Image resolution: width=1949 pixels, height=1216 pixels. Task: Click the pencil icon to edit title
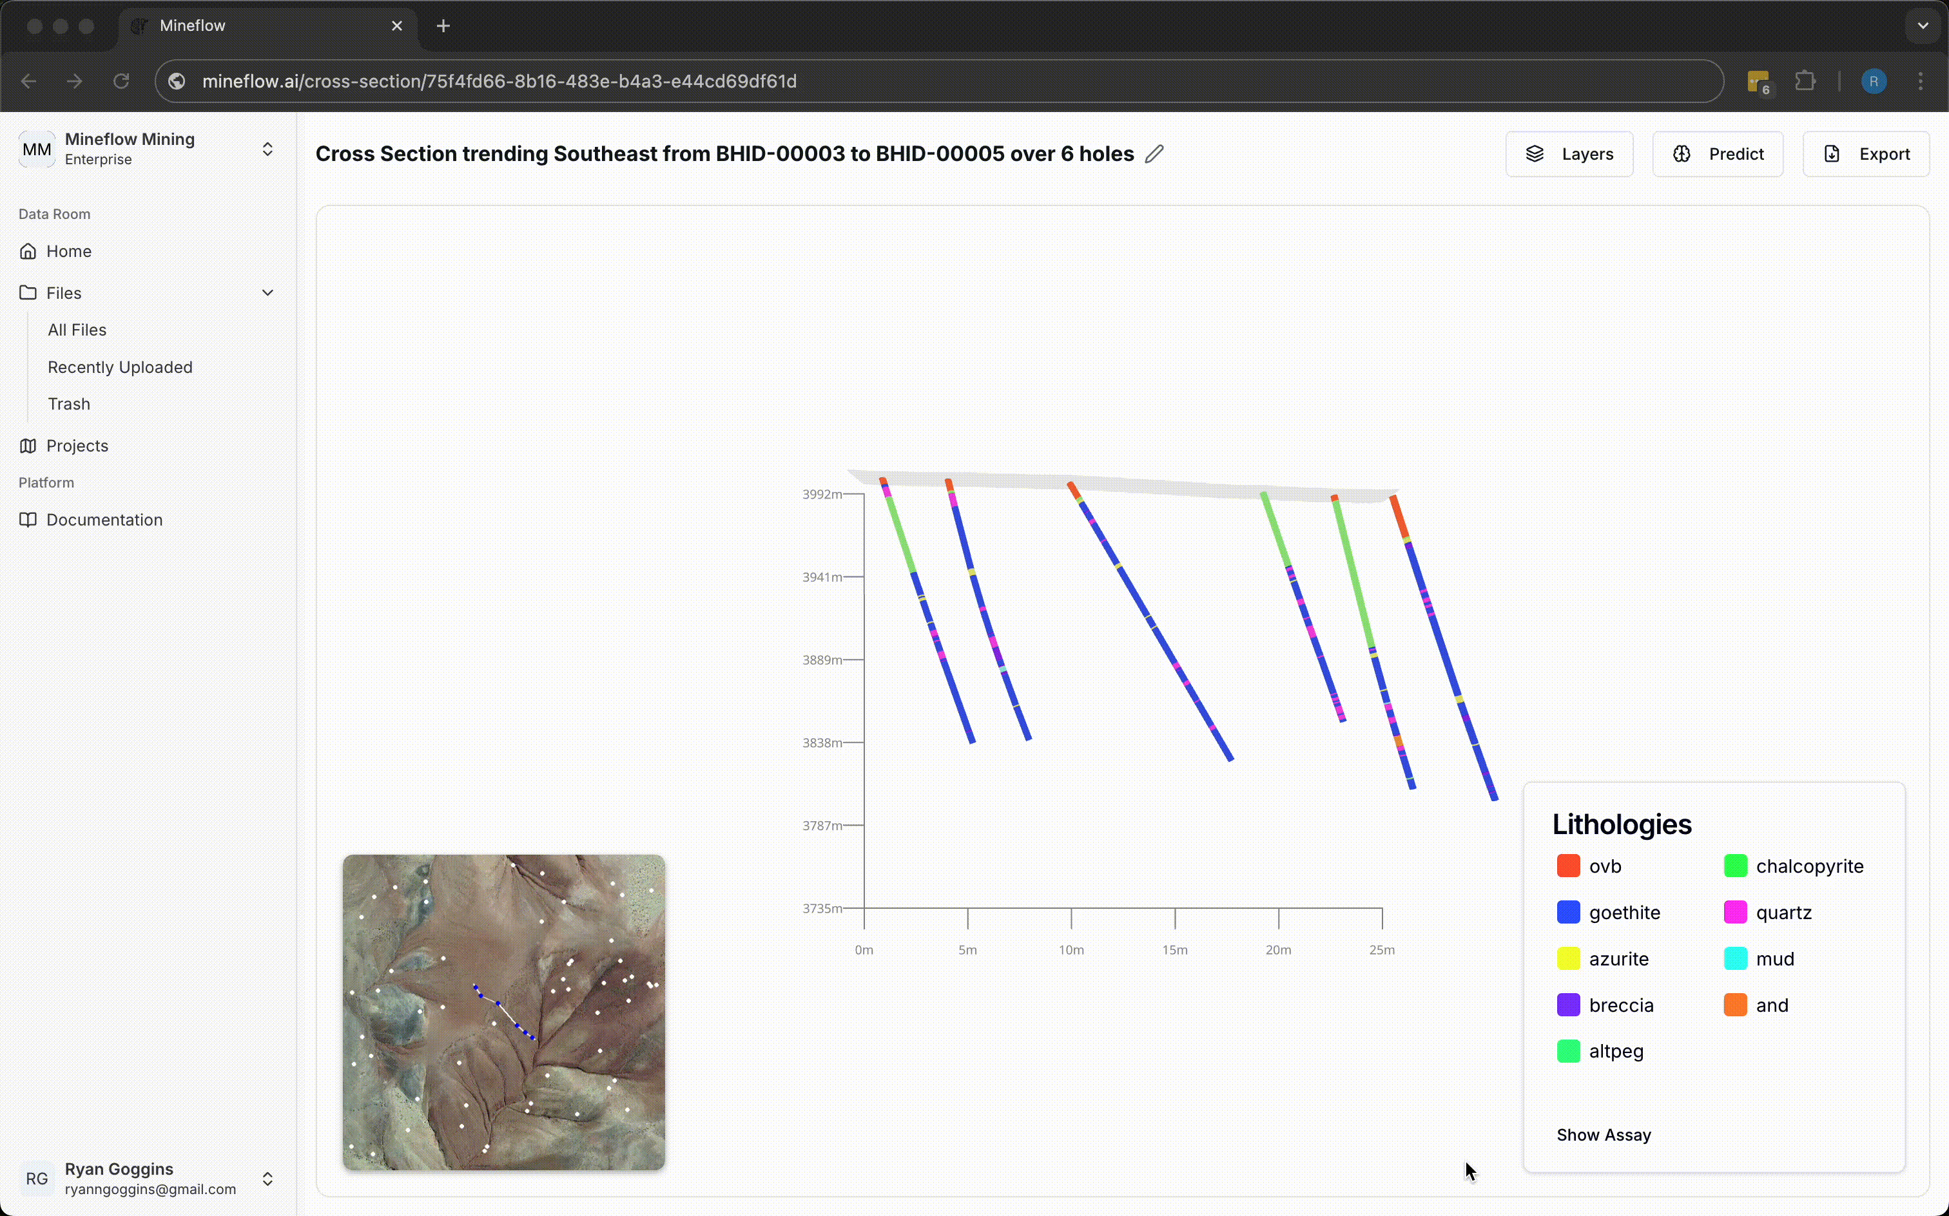coord(1154,153)
